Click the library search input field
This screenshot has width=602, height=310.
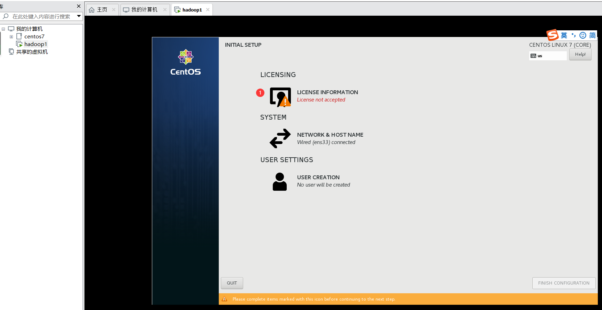point(41,16)
